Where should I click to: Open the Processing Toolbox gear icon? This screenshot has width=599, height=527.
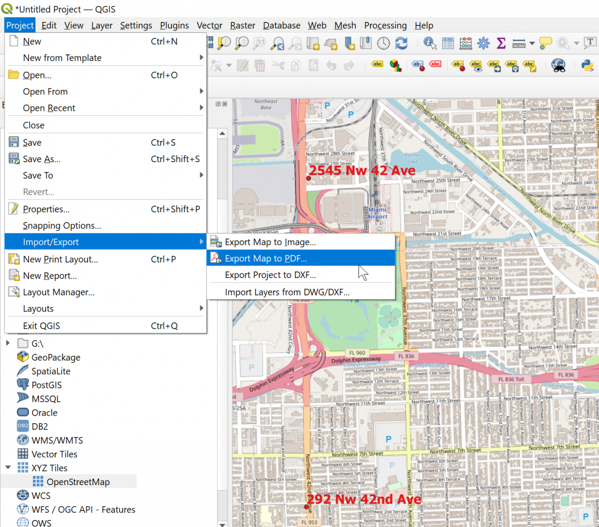[x=483, y=43]
